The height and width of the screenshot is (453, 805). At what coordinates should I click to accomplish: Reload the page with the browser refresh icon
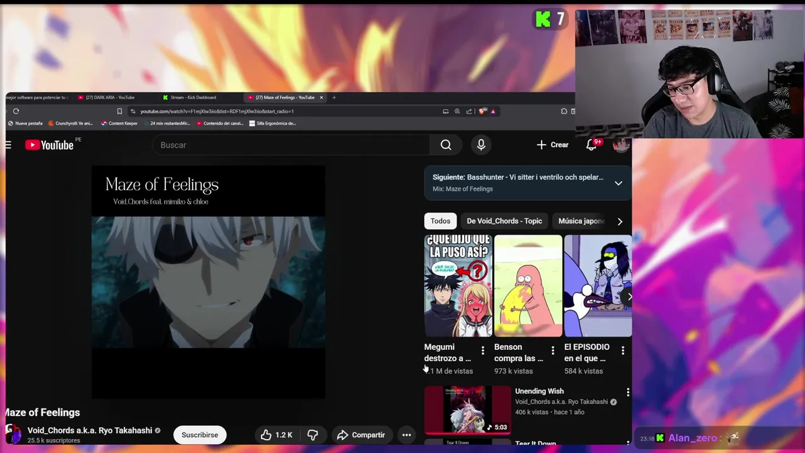point(16,111)
